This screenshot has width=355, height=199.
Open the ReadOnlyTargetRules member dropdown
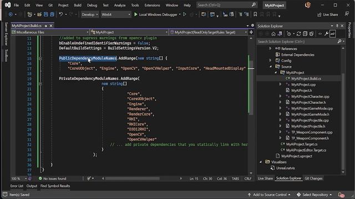coord(209,32)
